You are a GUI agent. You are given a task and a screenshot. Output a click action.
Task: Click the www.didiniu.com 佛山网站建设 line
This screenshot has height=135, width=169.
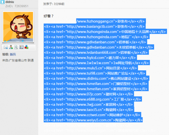point(96,78)
